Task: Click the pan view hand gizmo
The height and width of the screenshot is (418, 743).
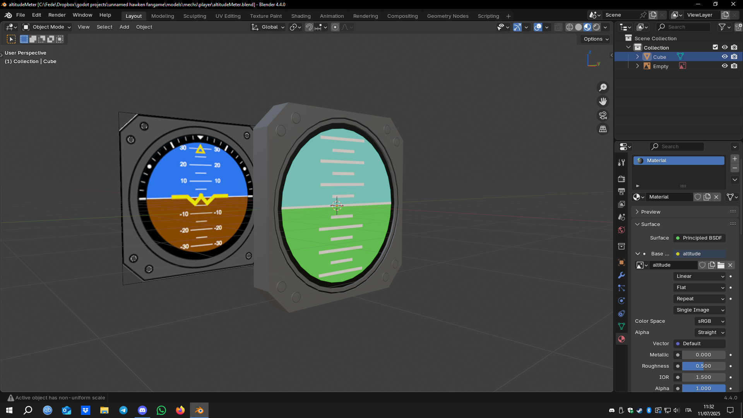Action: pos(603,101)
